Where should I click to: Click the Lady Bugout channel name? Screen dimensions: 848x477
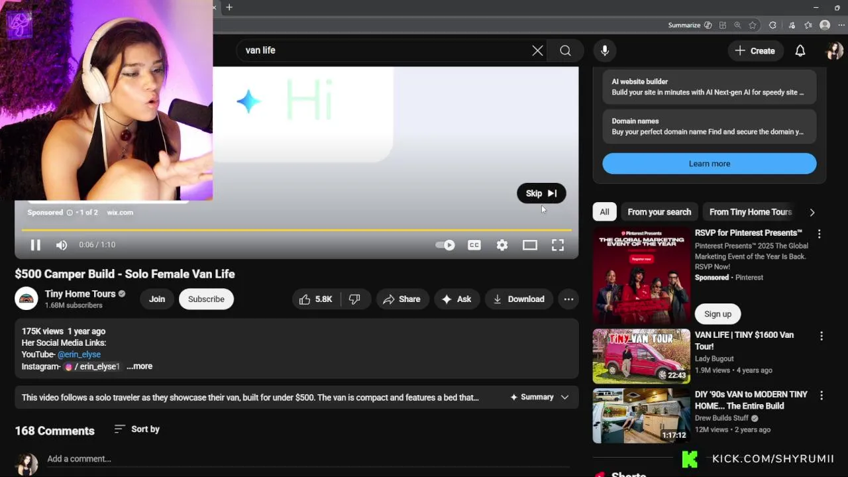tap(714, 358)
